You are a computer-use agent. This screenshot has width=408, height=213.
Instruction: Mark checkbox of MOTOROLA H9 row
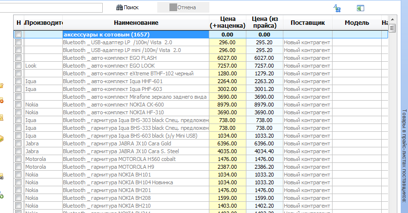pos(18,167)
